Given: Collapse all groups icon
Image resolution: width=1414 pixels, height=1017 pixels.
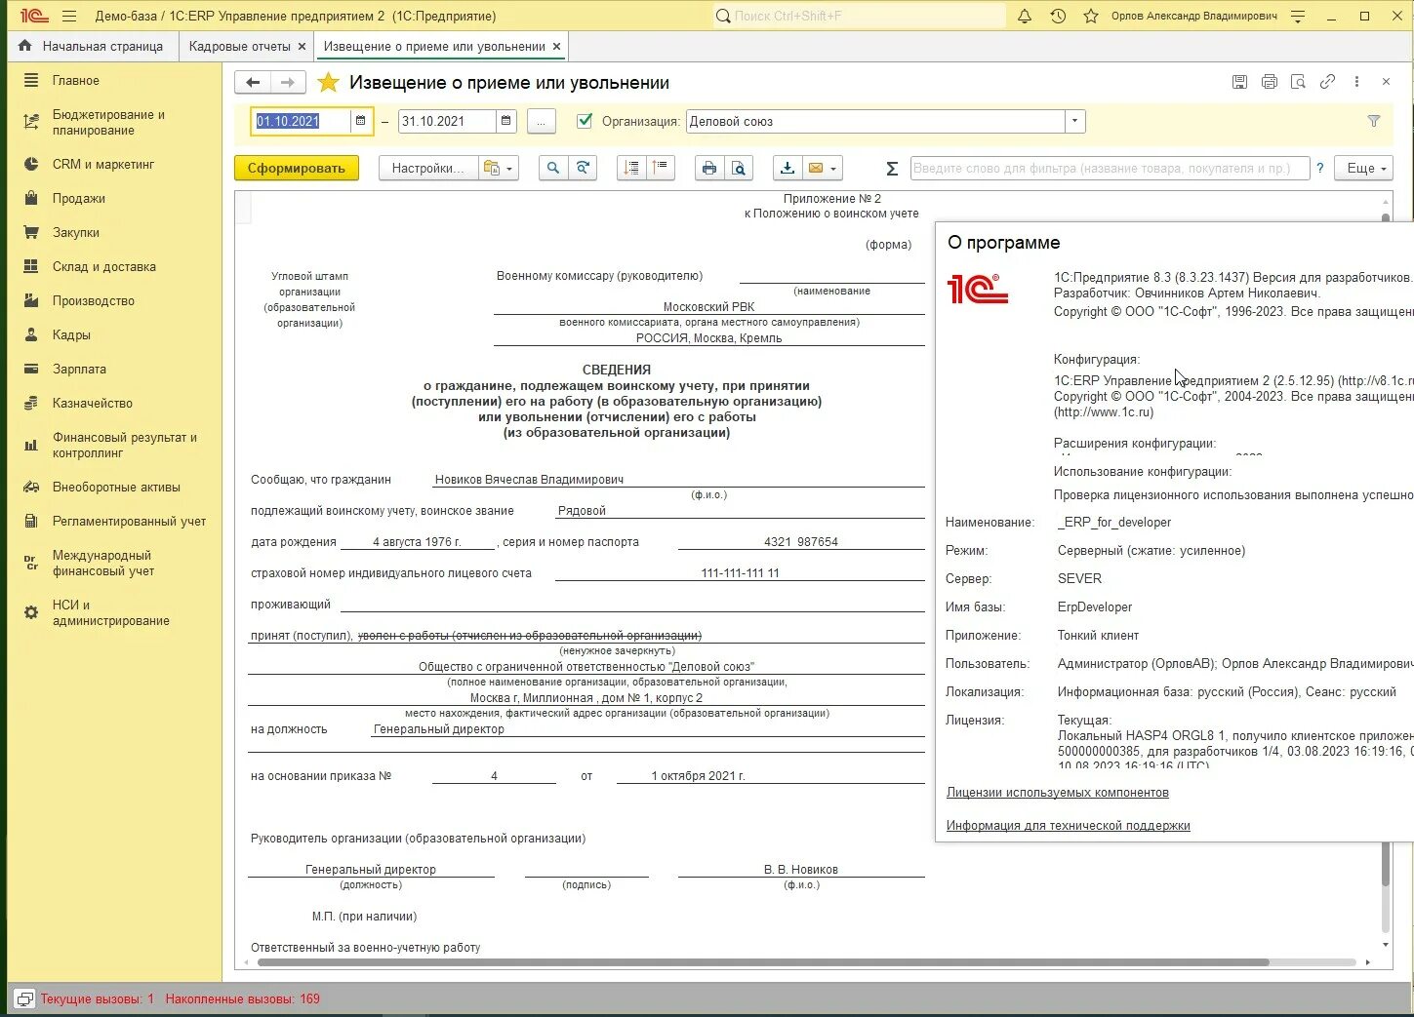Looking at the screenshot, I should tap(631, 168).
